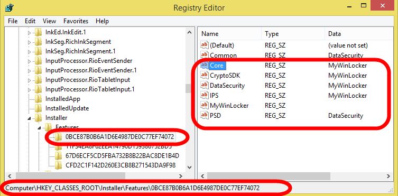398x196 pixels.
Task: Click the IPS string value icon
Action: (205, 95)
